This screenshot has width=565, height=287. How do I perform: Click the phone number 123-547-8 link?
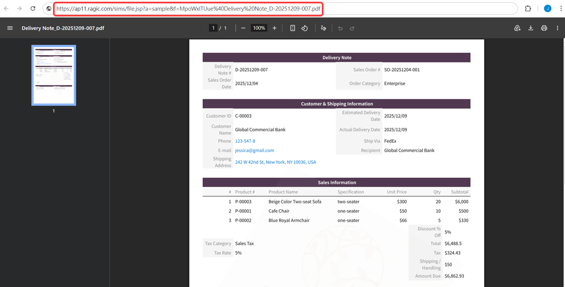pos(245,141)
